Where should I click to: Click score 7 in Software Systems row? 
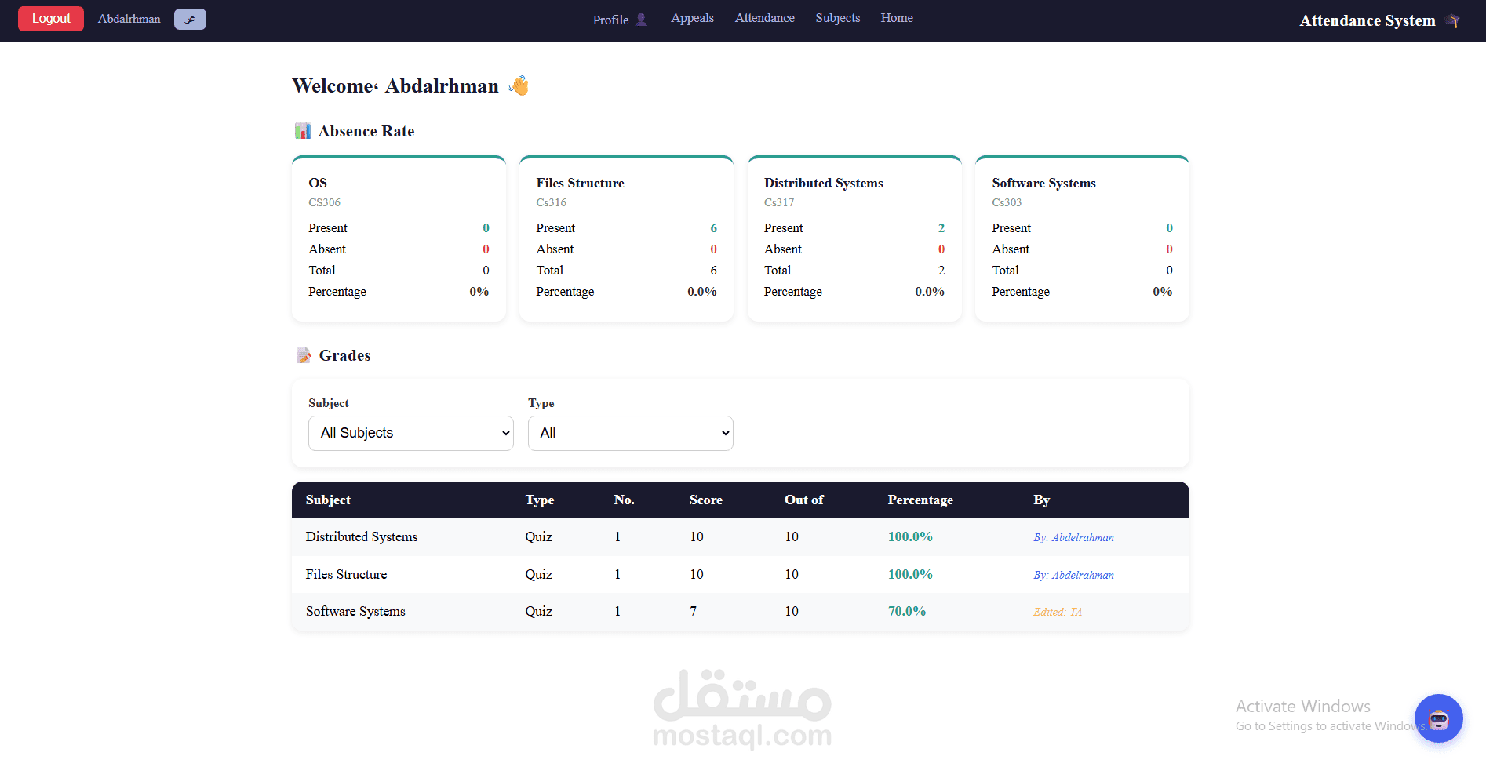tap(693, 612)
